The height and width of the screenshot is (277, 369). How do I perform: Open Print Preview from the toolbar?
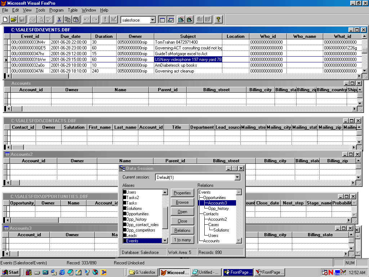41,19
